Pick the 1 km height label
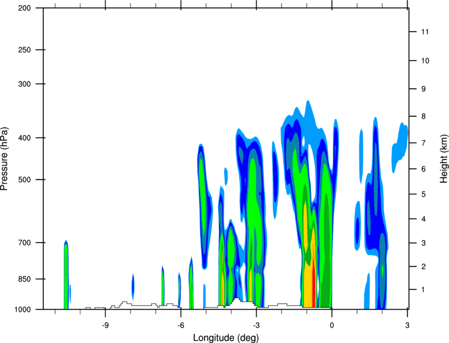The width and height of the screenshot is (449, 343). pyautogui.click(x=424, y=290)
